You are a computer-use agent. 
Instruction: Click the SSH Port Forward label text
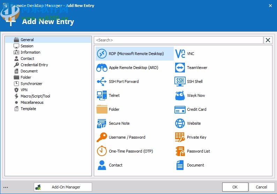coord(123,82)
